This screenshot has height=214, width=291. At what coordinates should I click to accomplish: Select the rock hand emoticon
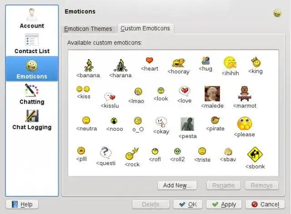pos(132,154)
